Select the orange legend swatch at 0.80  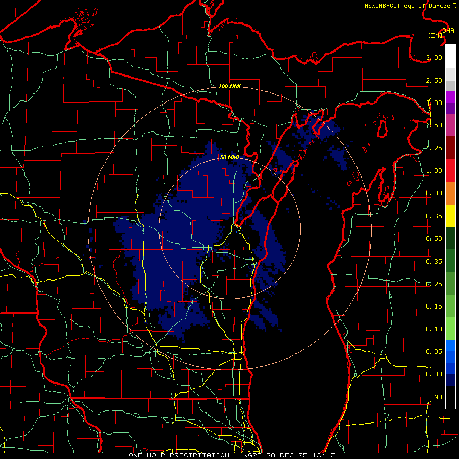450,193
